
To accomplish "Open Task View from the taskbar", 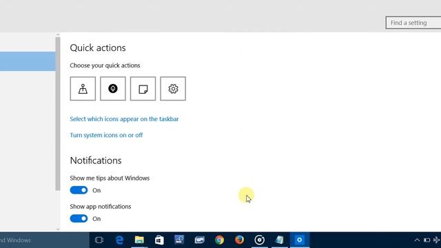I will tap(99, 240).
